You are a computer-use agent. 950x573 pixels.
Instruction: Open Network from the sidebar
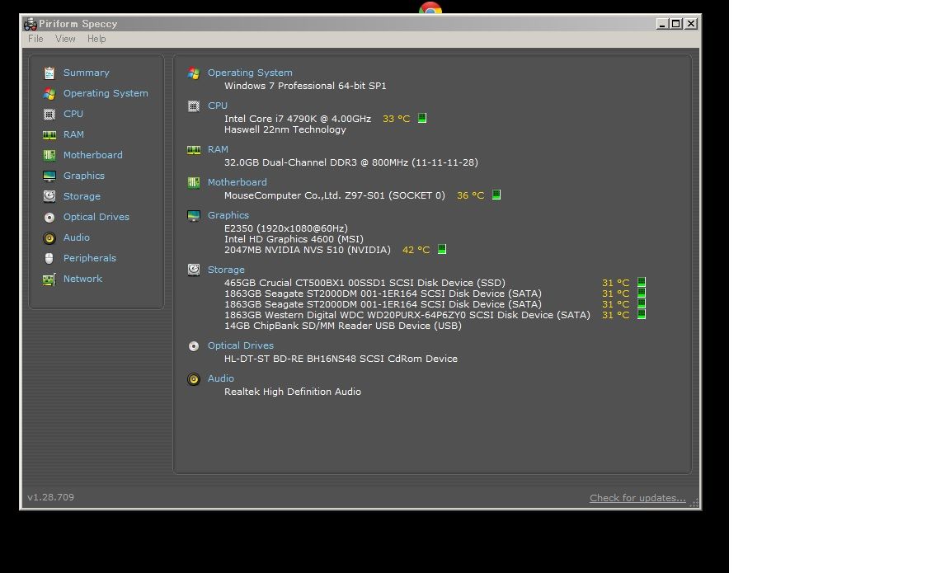point(83,279)
